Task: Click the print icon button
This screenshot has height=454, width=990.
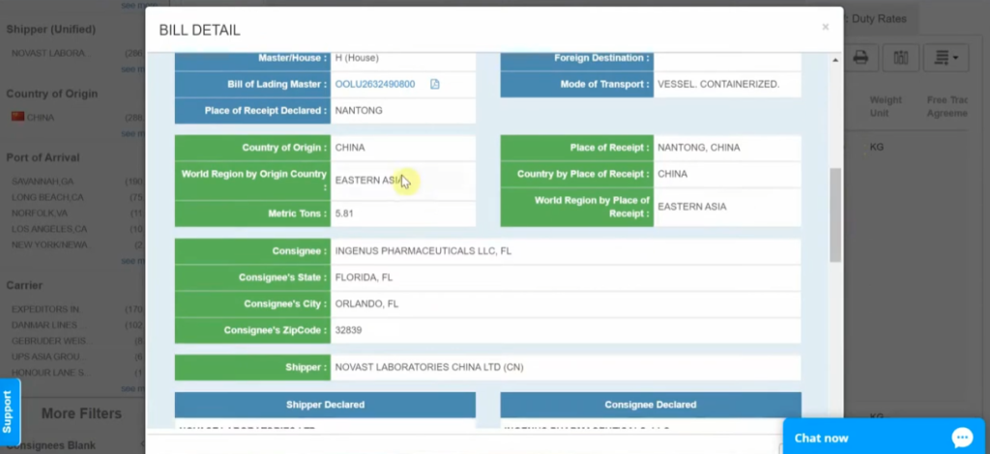Action: 859,58
